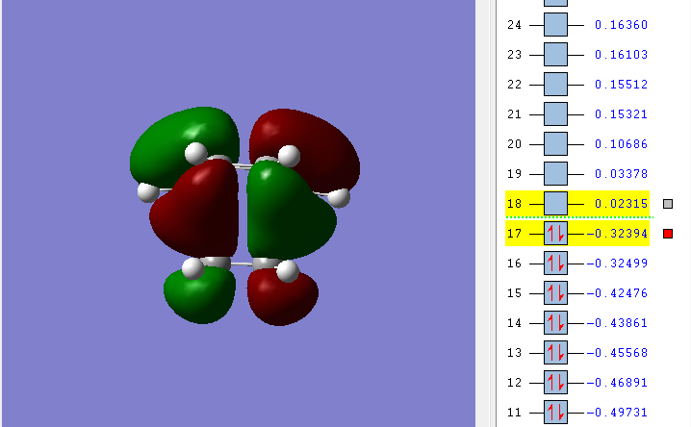Click the unoccupied box of orbital 21
The height and width of the screenshot is (427, 691).
555,114
